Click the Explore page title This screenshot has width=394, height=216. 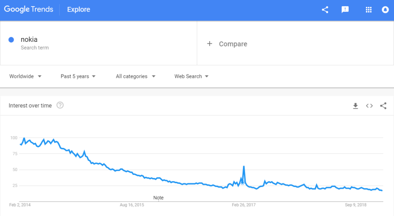(78, 10)
